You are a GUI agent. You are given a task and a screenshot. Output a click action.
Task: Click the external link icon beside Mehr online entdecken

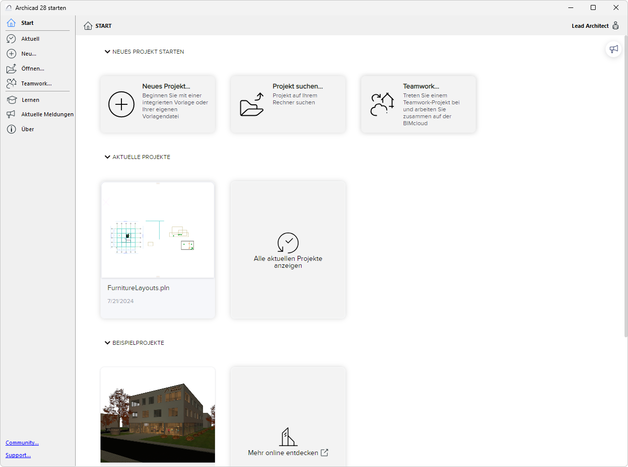324,453
